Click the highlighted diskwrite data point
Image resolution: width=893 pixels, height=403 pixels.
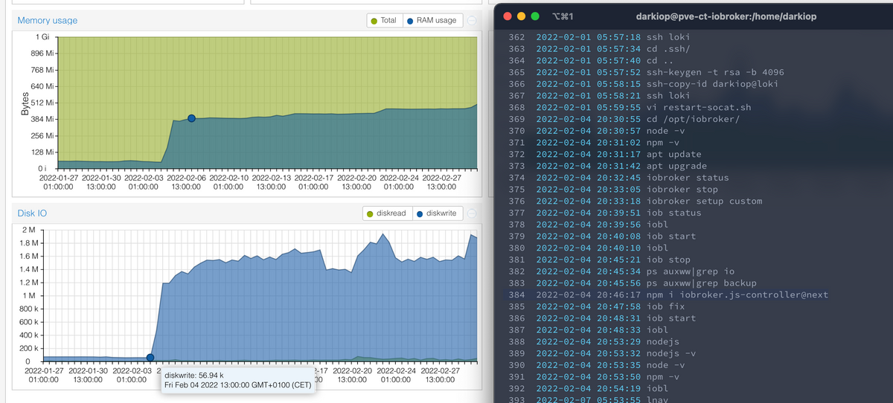[x=150, y=358]
